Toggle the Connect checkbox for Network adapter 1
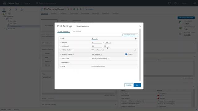 click(x=126, y=54)
